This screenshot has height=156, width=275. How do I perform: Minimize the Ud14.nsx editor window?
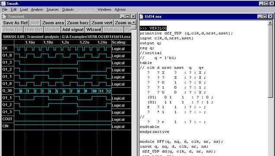[x=260, y=16]
